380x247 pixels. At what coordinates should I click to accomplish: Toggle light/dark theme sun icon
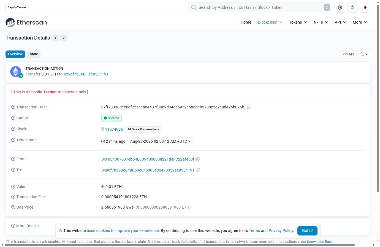click(352, 7)
